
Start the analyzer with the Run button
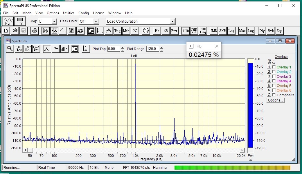[8, 21]
